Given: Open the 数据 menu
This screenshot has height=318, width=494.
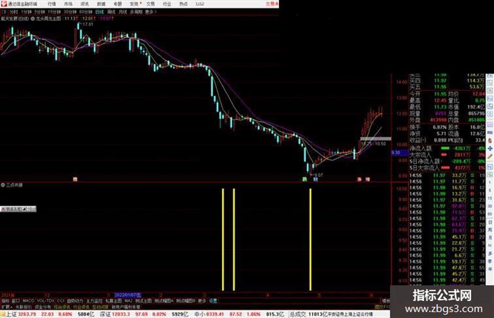Looking at the screenshot, I should pos(101,4).
